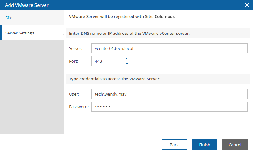Cancel adding the VMware server
Screen dimensions: 253x155
pyautogui.click(x=235, y=145)
